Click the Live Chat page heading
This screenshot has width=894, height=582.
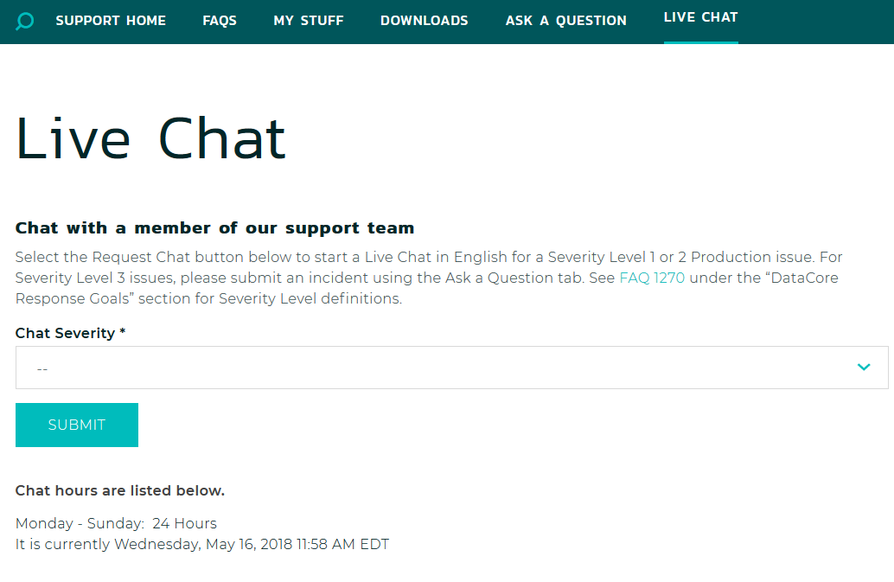150,138
